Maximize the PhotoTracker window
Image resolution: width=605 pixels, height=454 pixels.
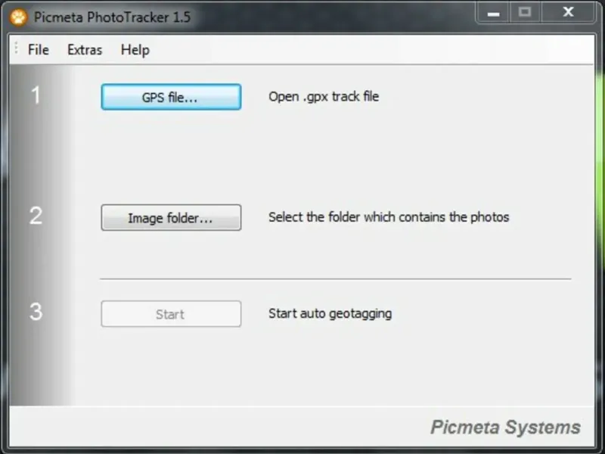tap(524, 12)
